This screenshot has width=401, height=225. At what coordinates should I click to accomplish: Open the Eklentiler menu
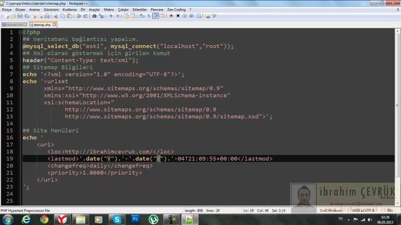[x=140, y=9]
